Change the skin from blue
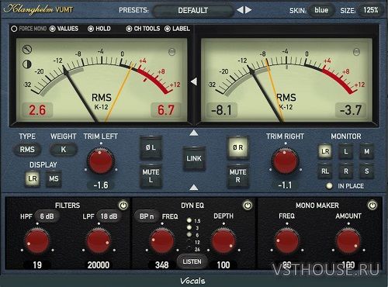Screen dimensions: 388x287 [321, 10]
